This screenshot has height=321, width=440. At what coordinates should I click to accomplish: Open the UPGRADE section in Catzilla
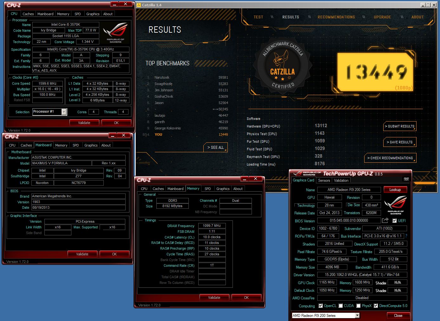coord(382,17)
